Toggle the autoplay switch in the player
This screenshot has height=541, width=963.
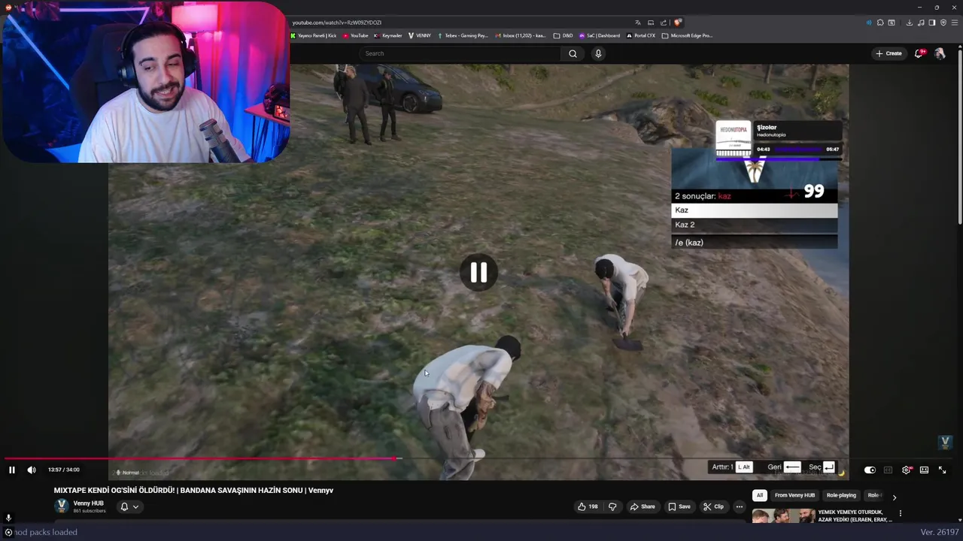[870, 470]
